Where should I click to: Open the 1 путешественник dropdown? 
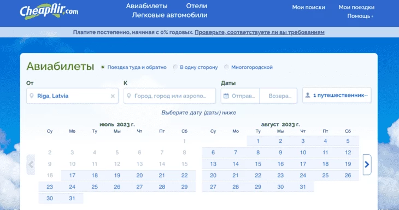pyautogui.click(x=337, y=95)
